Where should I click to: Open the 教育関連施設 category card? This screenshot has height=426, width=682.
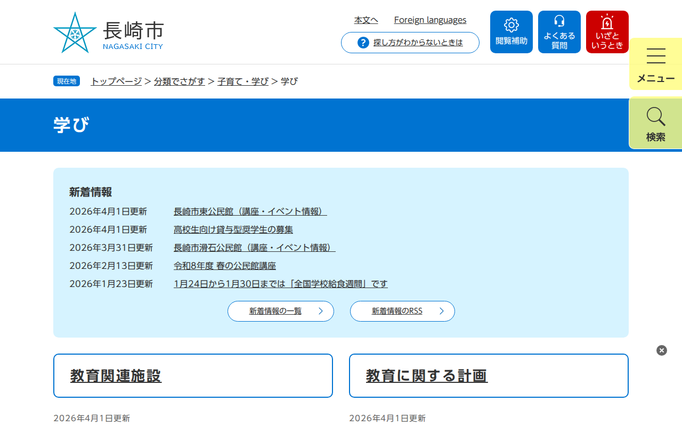pyautogui.click(x=116, y=375)
